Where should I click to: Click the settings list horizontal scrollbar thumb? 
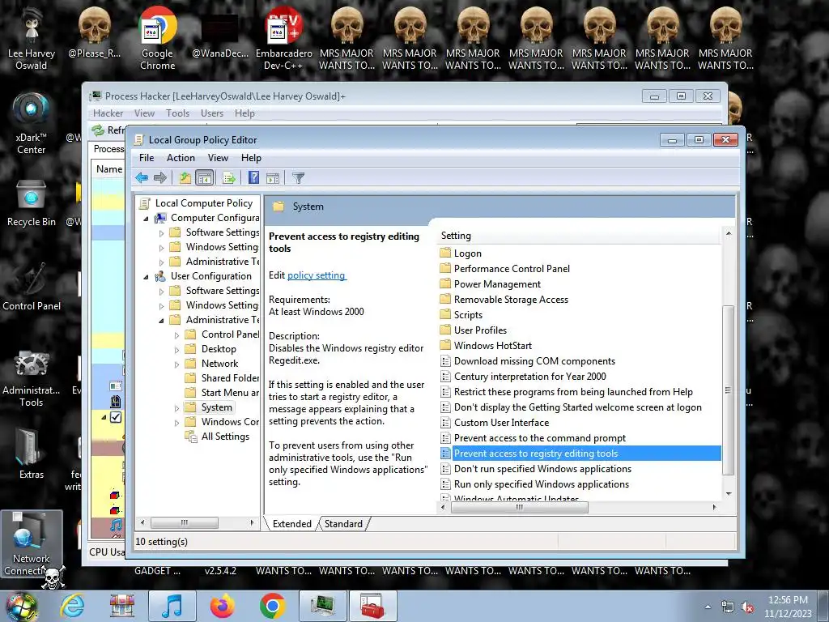520,507
